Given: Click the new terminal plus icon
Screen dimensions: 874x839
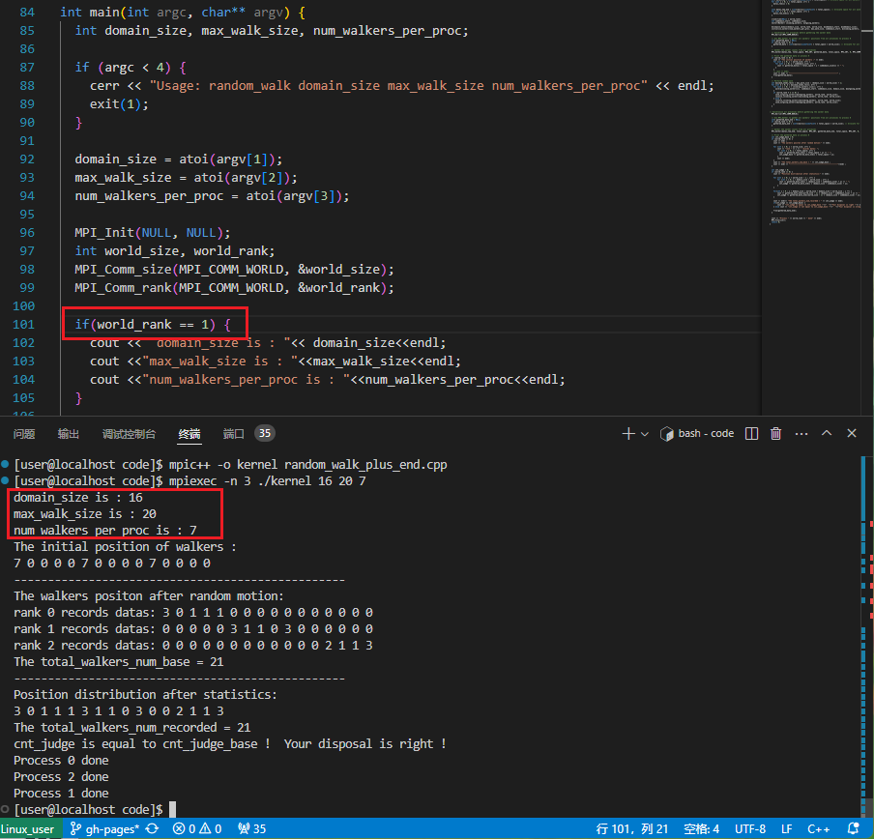Looking at the screenshot, I should point(628,434).
